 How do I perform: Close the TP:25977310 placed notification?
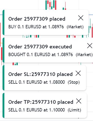point(79,101)
